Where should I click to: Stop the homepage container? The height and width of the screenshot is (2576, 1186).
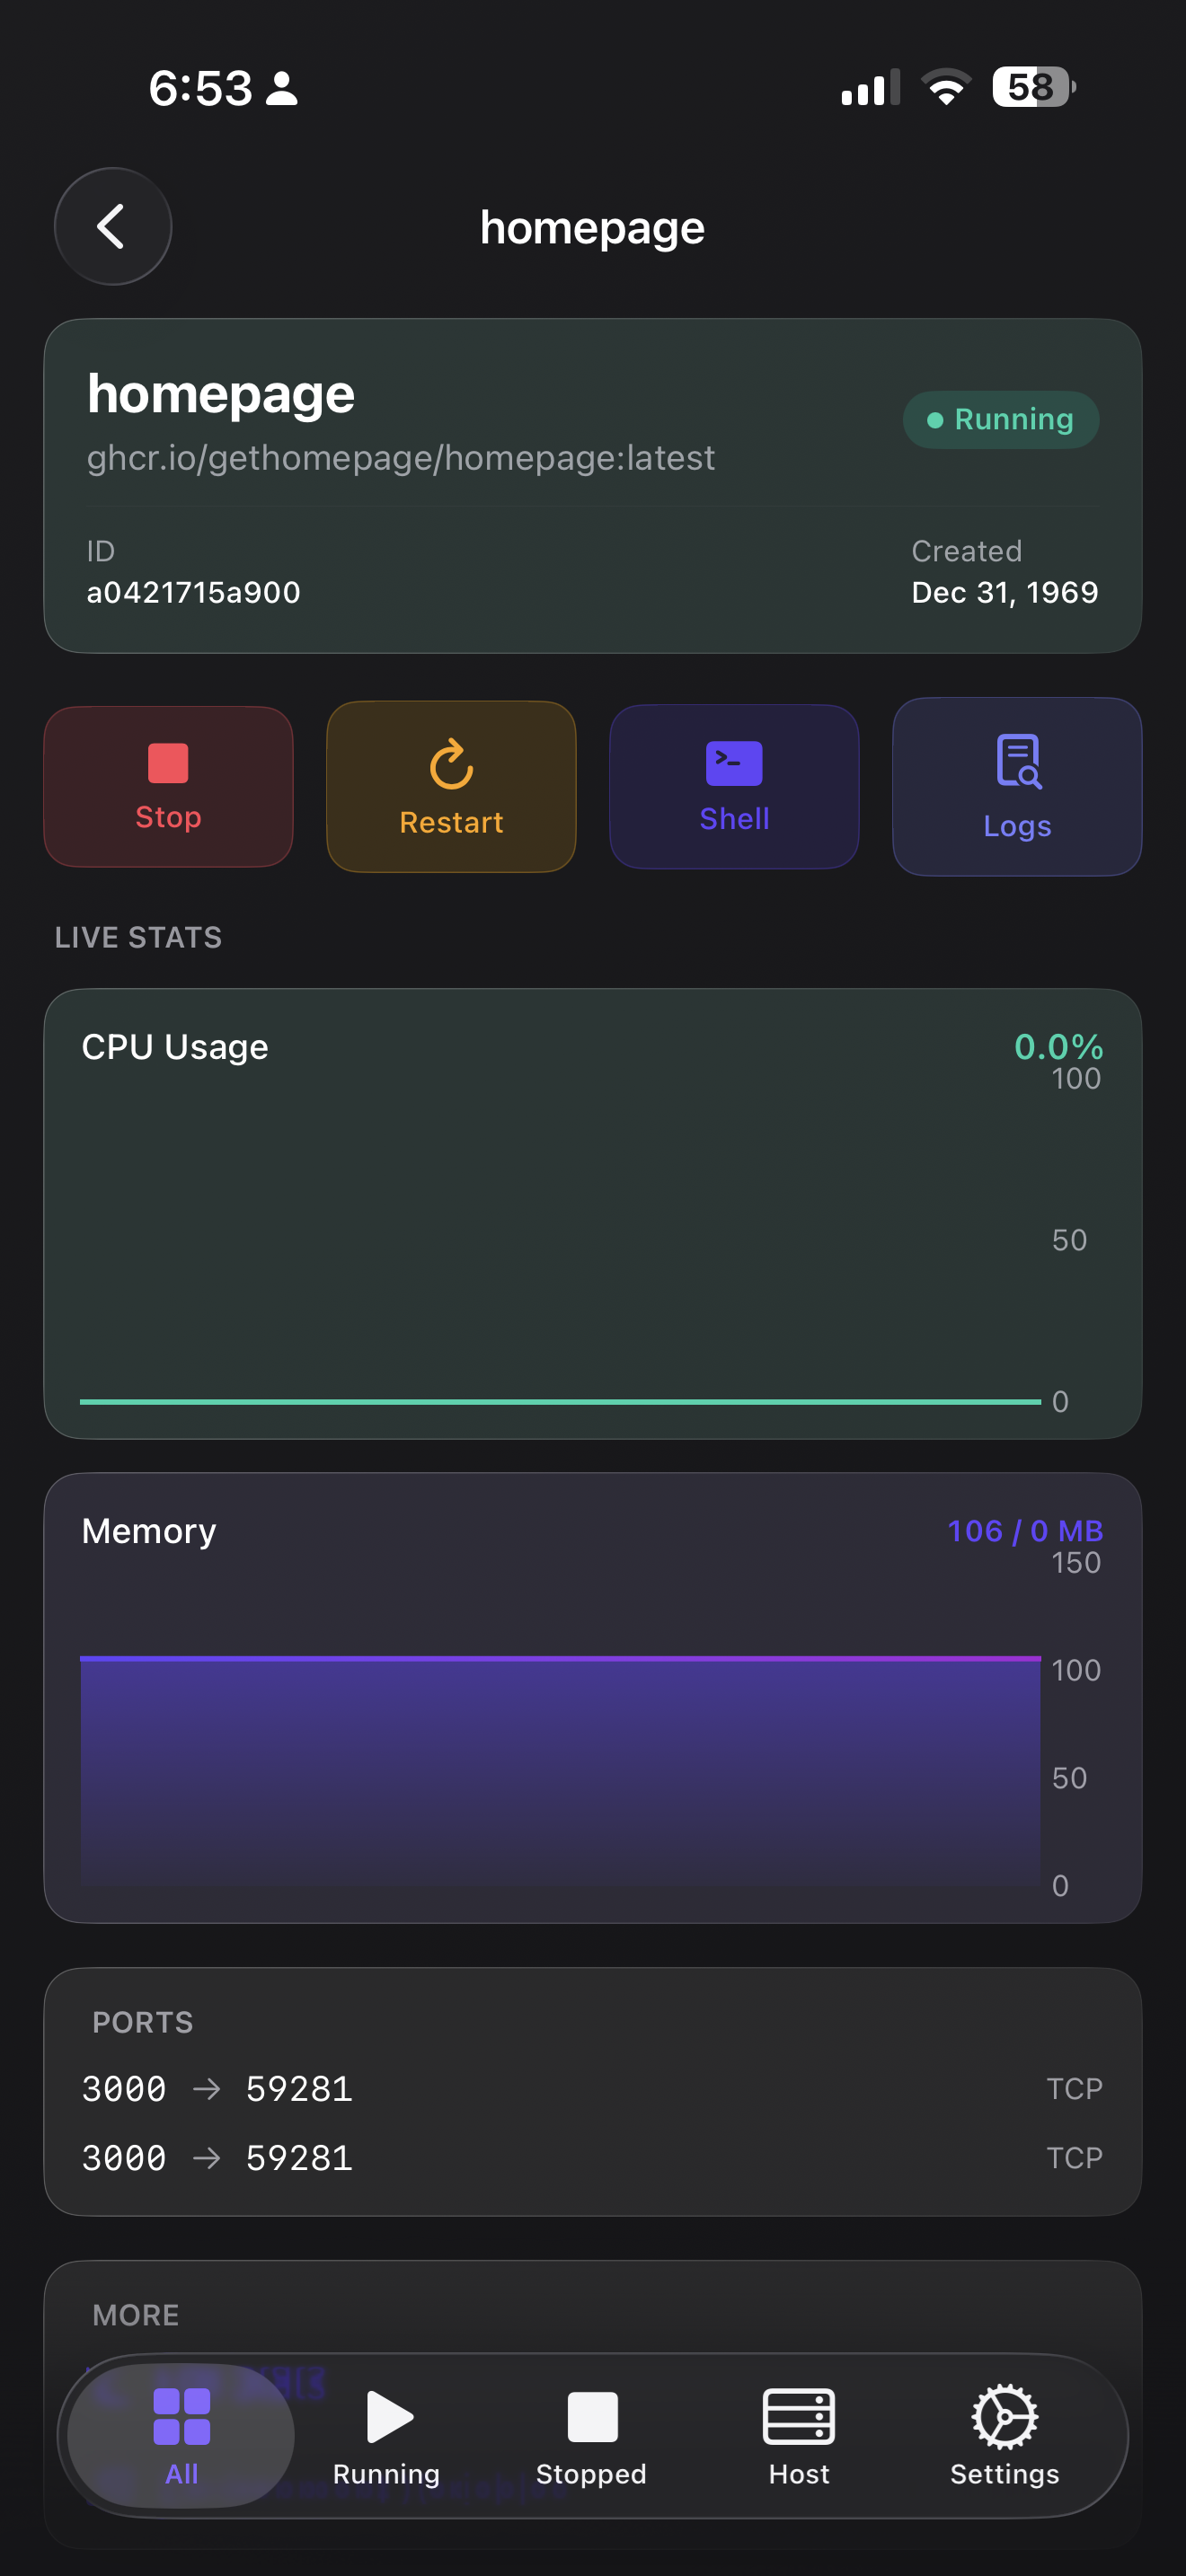168,786
